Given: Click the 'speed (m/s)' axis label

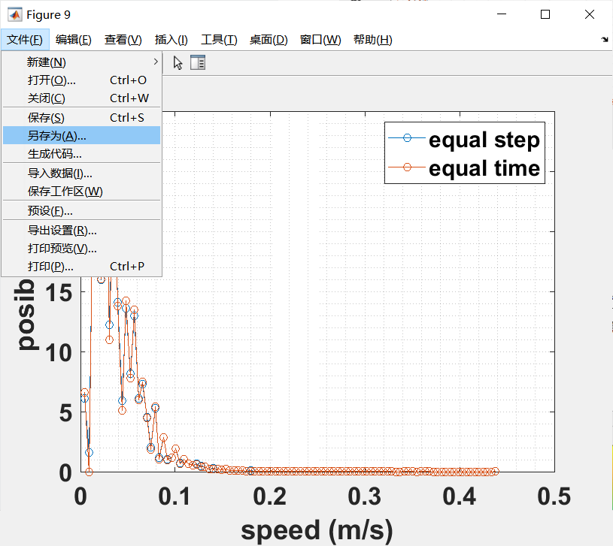Looking at the screenshot, I should click(x=317, y=529).
